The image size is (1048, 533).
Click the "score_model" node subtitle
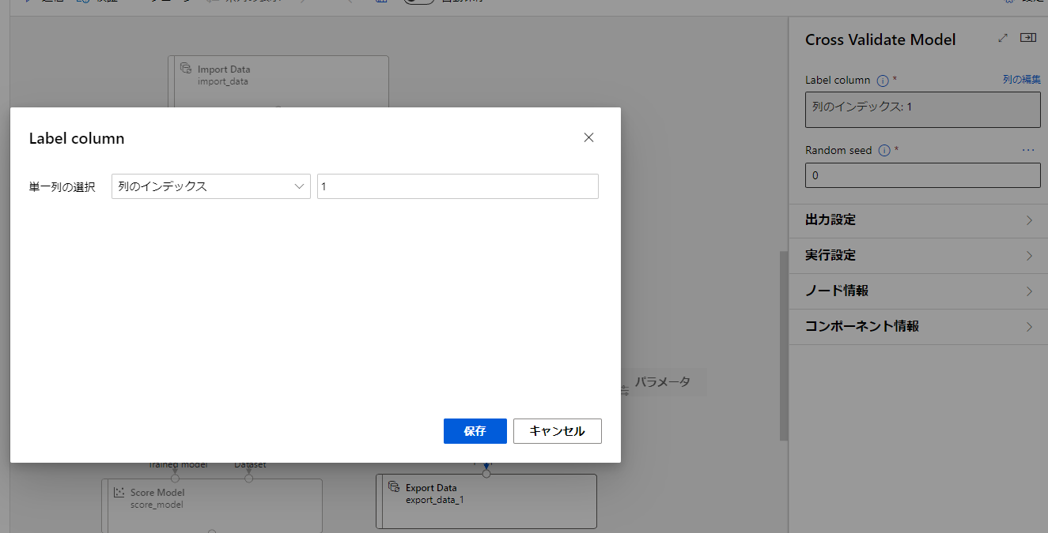click(157, 505)
